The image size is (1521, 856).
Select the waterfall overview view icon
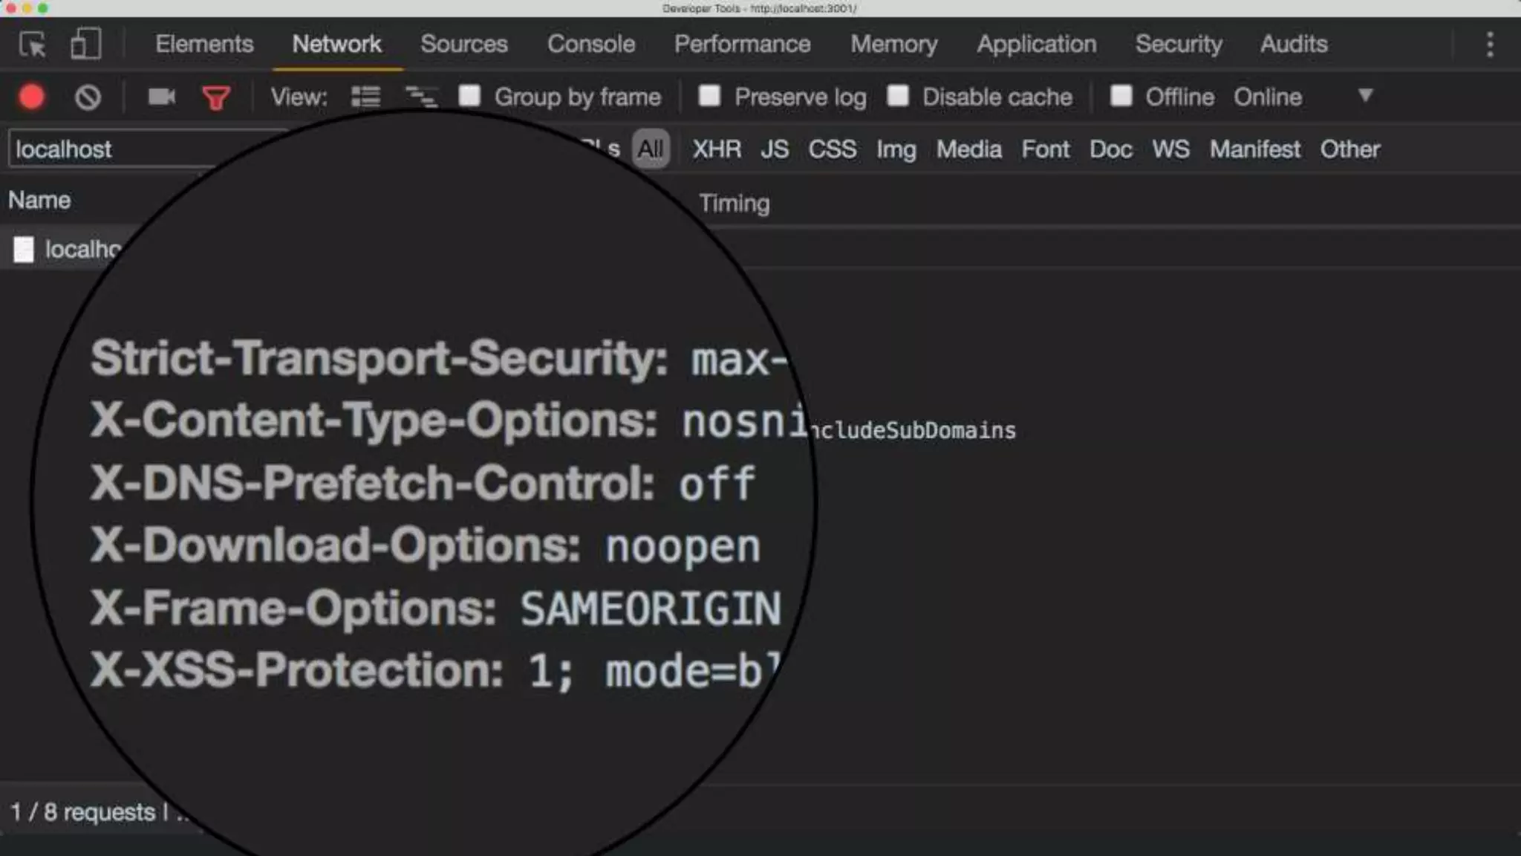[x=420, y=97]
